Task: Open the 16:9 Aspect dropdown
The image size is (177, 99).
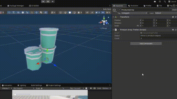Action: [x=24, y=89]
